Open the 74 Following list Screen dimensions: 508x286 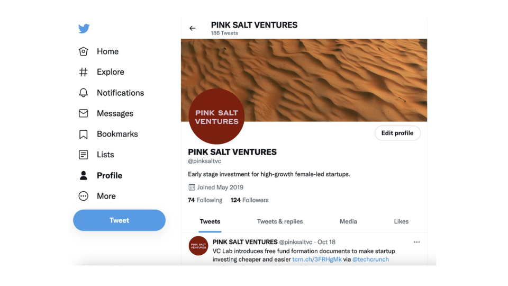[205, 200]
